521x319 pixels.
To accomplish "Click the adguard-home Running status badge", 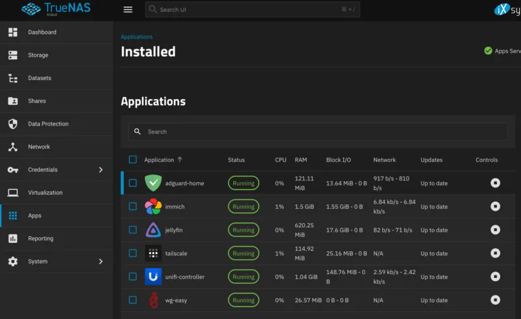I will (244, 183).
